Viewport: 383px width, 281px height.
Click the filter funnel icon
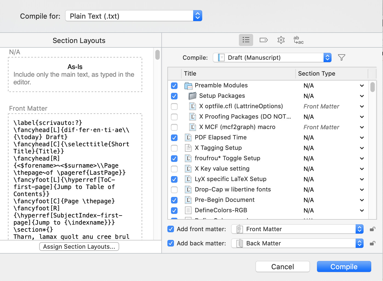[x=341, y=58]
